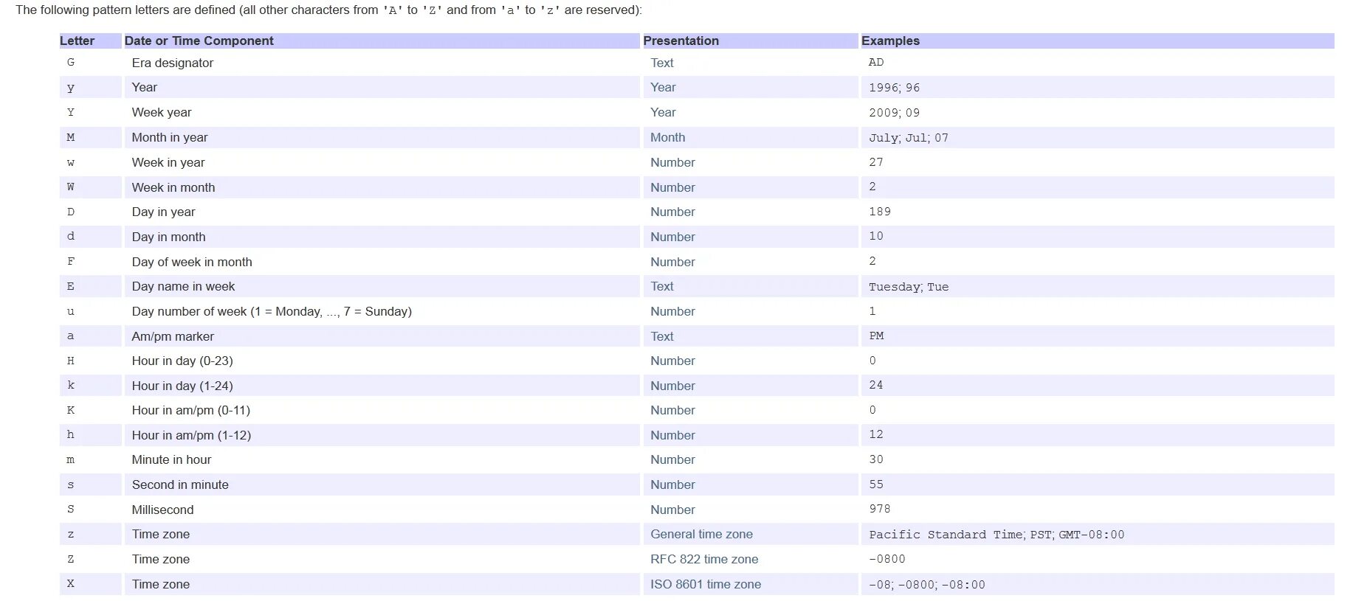Screen dimensions: 1353x601
Task: Select the Hour in am/pm (0-11) cell
Action: pyautogui.click(x=382, y=410)
